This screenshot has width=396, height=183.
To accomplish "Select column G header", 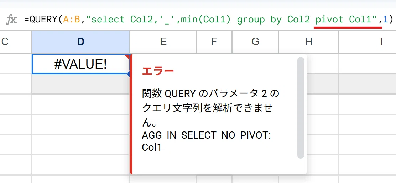I will tap(255, 42).
